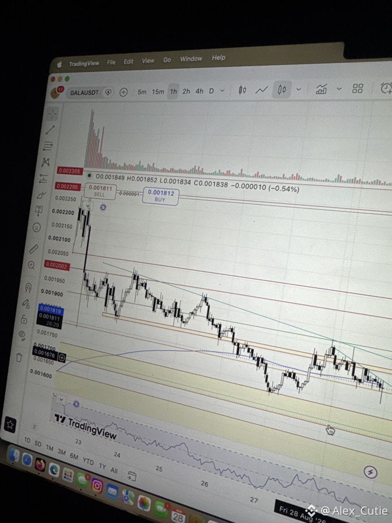Activate the zoom in tool
The width and height of the screenshot is (392, 523).
tap(31, 265)
